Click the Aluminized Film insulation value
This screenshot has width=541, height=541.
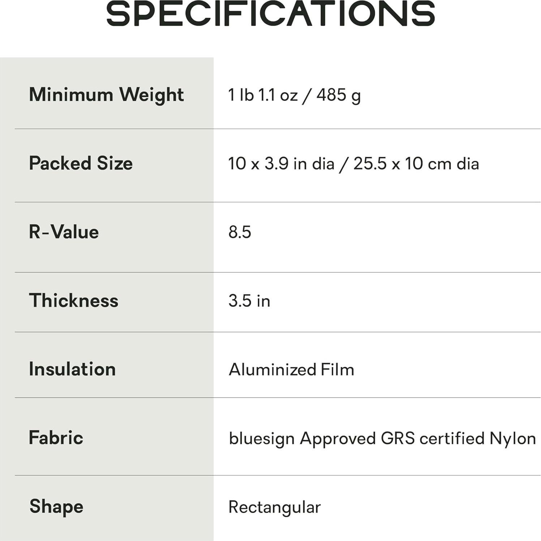coord(291,370)
